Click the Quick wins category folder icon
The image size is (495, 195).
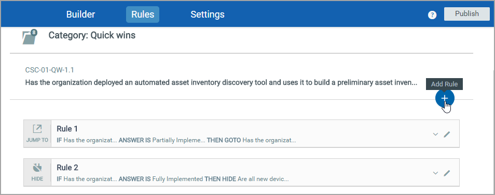29,37
